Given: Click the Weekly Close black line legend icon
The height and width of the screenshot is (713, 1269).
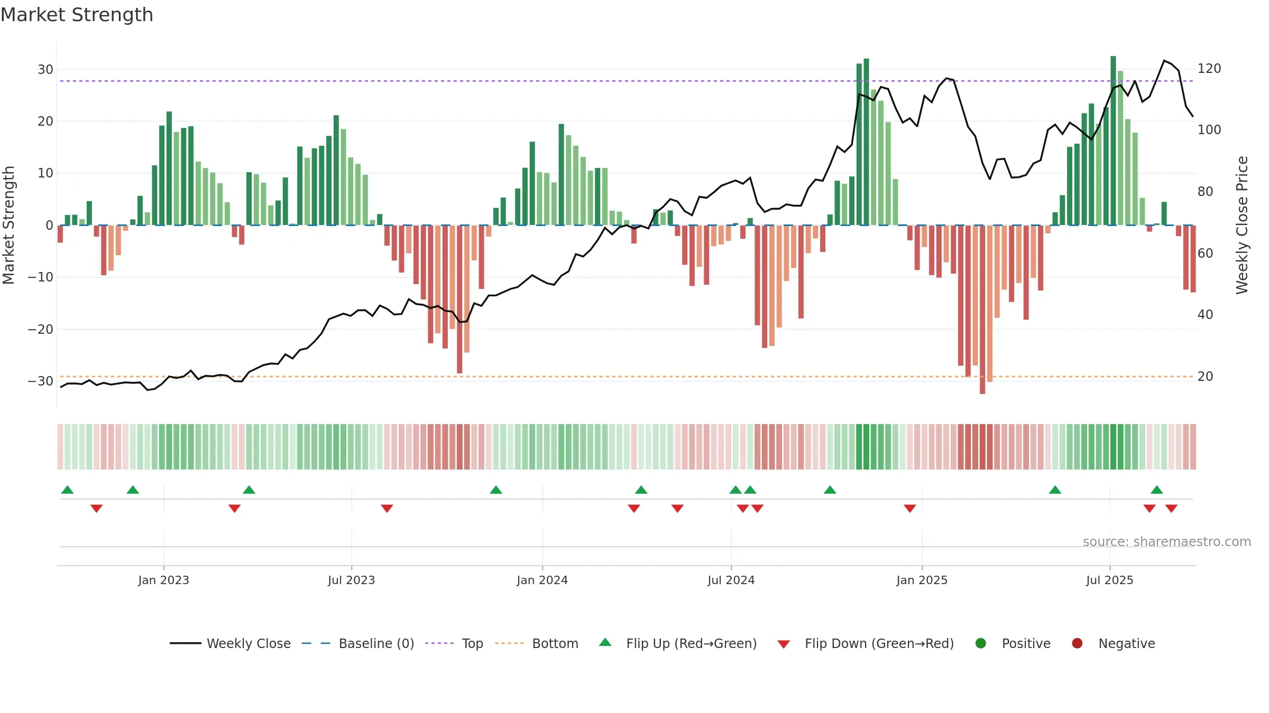Looking at the screenshot, I should point(185,643).
